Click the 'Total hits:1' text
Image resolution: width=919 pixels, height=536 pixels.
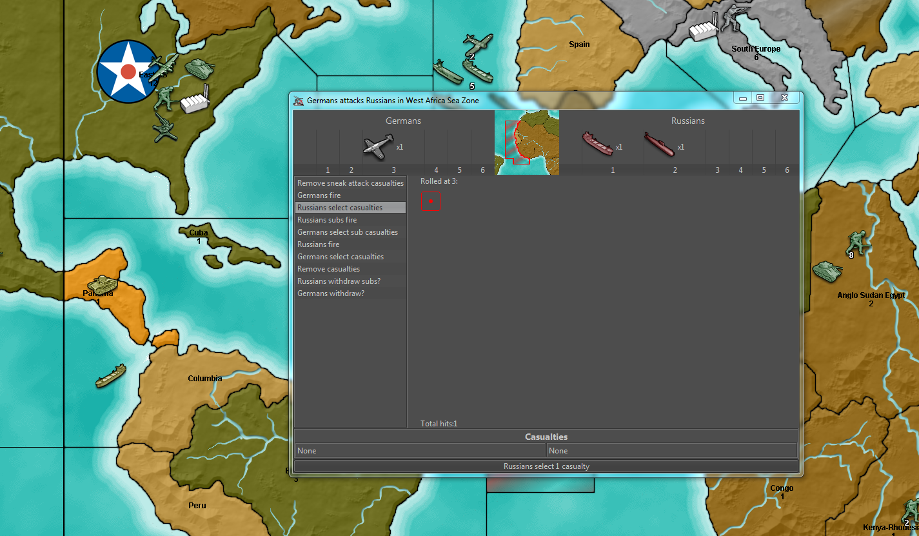coord(439,424)
